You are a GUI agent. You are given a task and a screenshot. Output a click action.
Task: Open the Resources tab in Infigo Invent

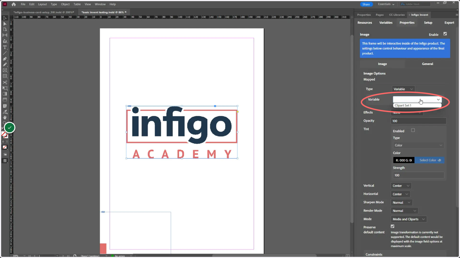tap(365, 23)
